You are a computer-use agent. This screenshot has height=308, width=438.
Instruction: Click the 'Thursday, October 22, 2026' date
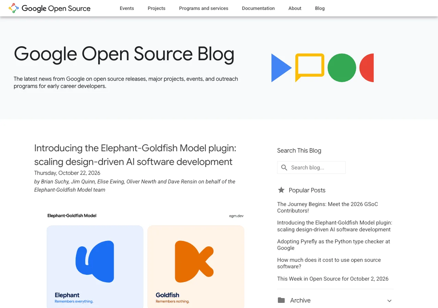67,173
